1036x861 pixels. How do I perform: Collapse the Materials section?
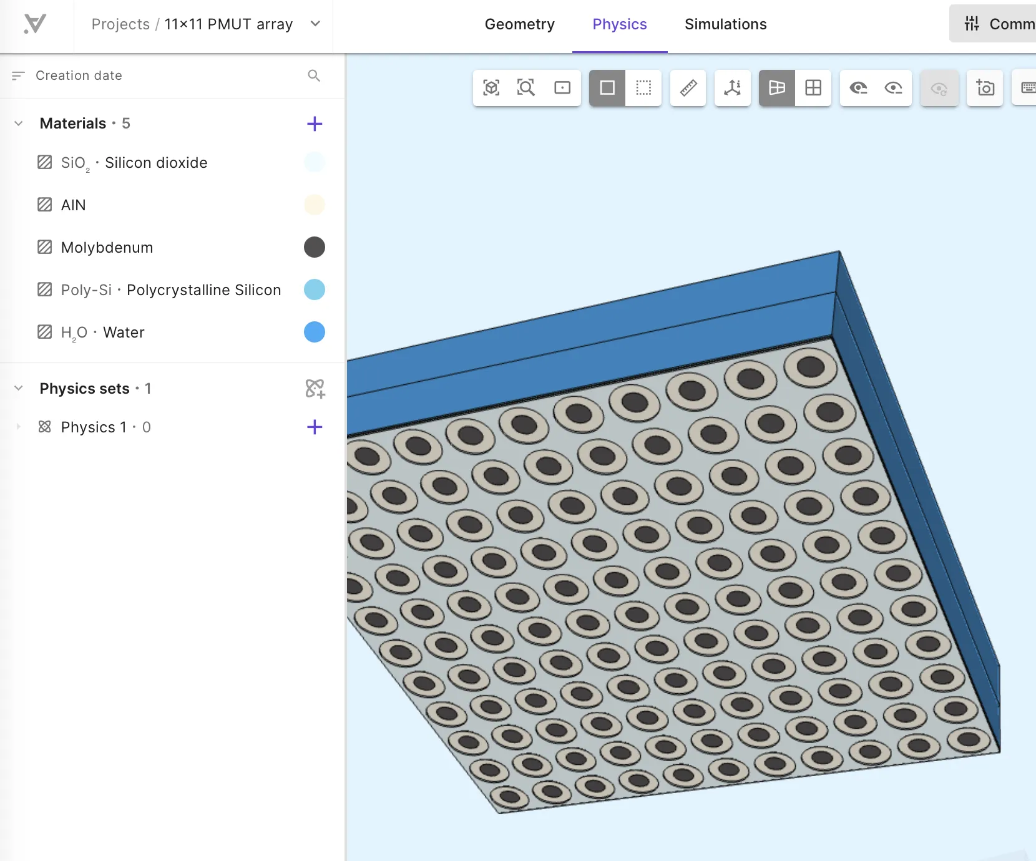pos(19,124)
